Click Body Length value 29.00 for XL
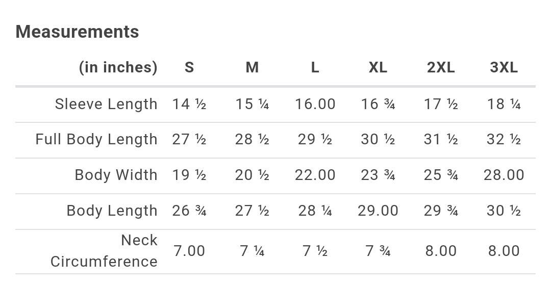This screenshot has height=284, width=551. [378, 211]
